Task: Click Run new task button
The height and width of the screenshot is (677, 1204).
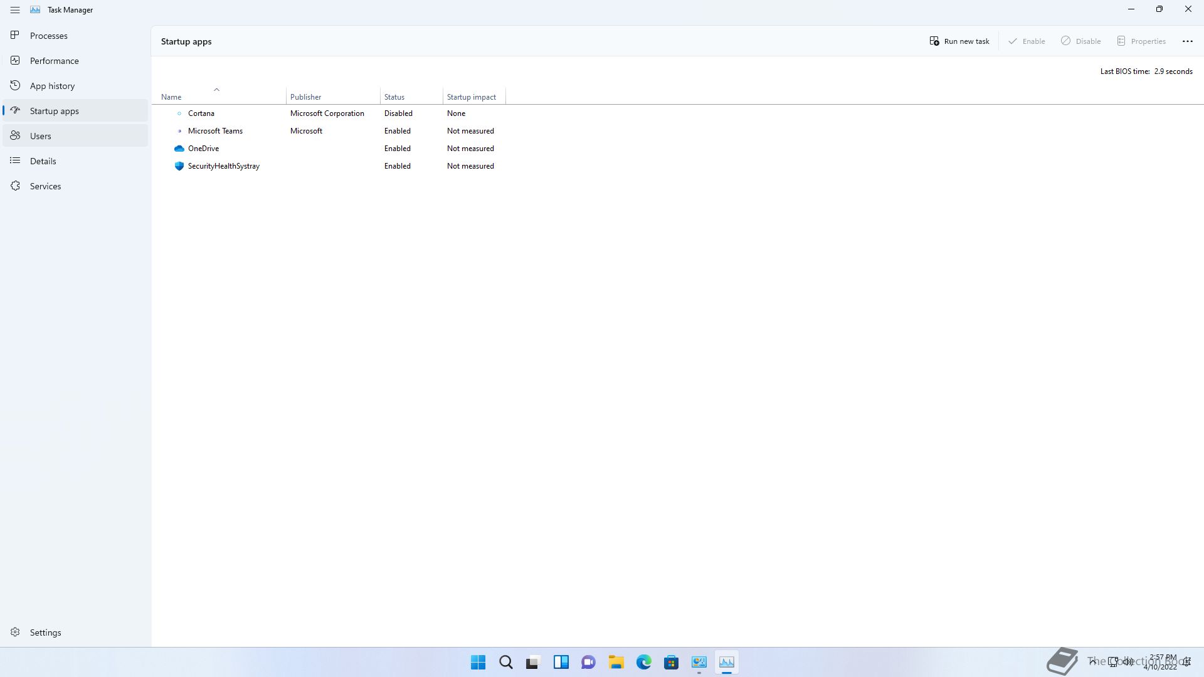Action: 959,41
